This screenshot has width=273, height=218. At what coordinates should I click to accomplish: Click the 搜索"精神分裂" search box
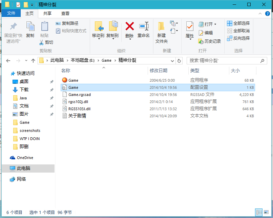click(x=227, y=61)
